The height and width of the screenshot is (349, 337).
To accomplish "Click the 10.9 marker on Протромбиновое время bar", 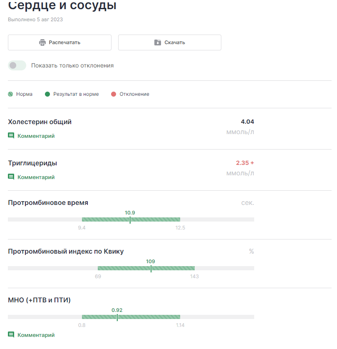I will coord(130,219).
